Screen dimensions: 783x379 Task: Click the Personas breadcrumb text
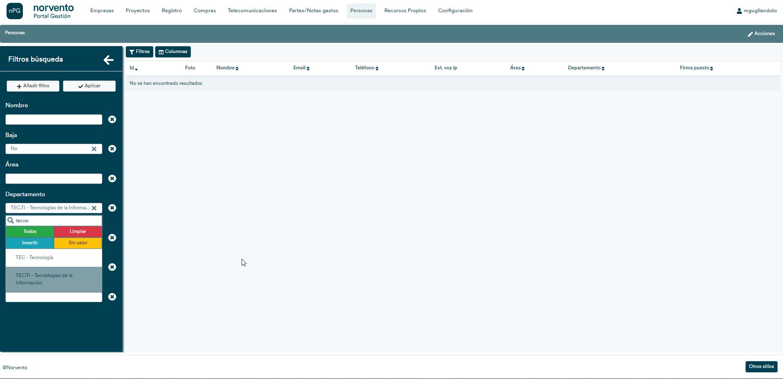15,33
